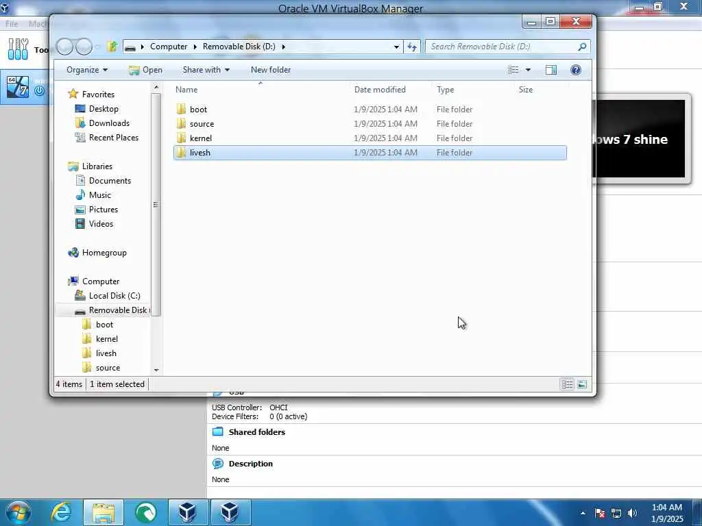Select the Windows 7 VM entry in VirtualBox
The image size is (702, 526).
tap(25, 87)
